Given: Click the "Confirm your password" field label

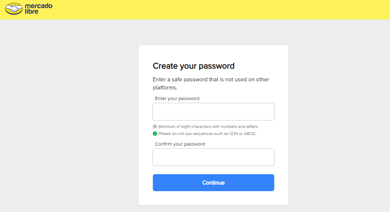Looking at the screenshot, I should coord(180,144).
